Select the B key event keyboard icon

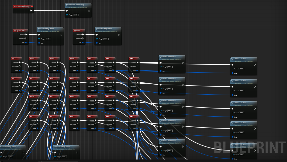[130, 79]
